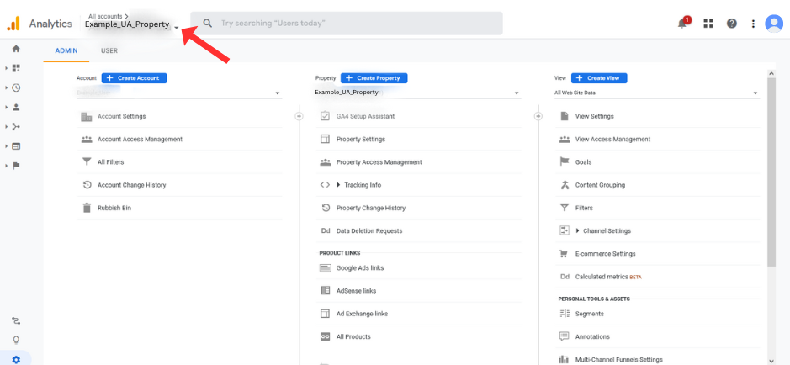Screen dimensions: 790x365
Task: Click the Rubbish Bin trash icon
Action: coord(87,208)
